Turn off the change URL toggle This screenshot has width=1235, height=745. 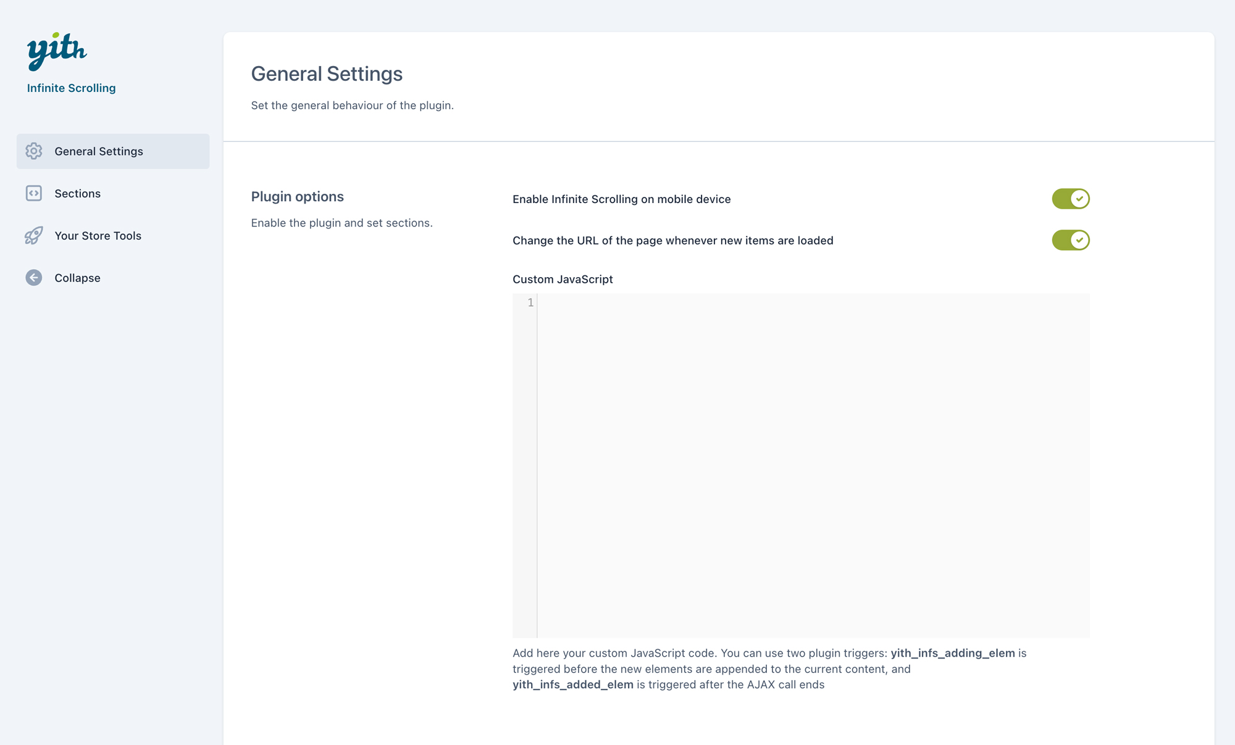[1070, 240]
